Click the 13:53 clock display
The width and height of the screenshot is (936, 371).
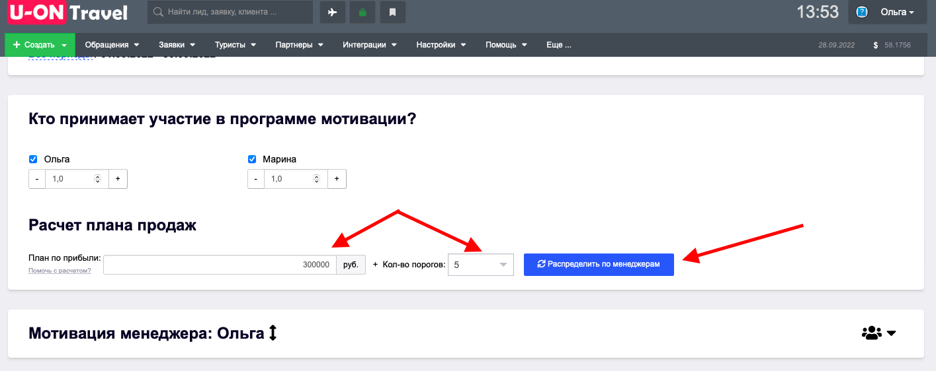(818, 12)
